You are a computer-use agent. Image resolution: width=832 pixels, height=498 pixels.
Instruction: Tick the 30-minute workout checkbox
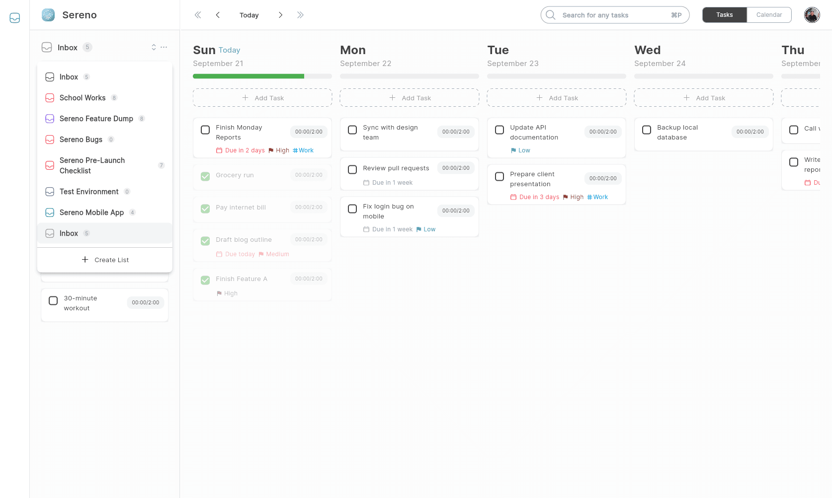pos(53,301)
